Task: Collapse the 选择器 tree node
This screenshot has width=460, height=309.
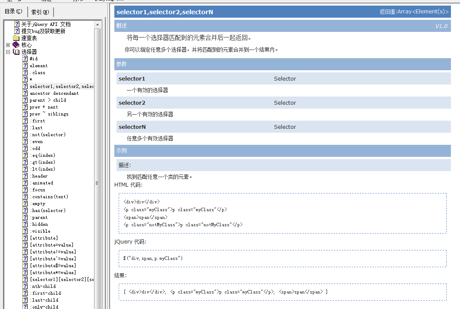Action: point(8,52)
